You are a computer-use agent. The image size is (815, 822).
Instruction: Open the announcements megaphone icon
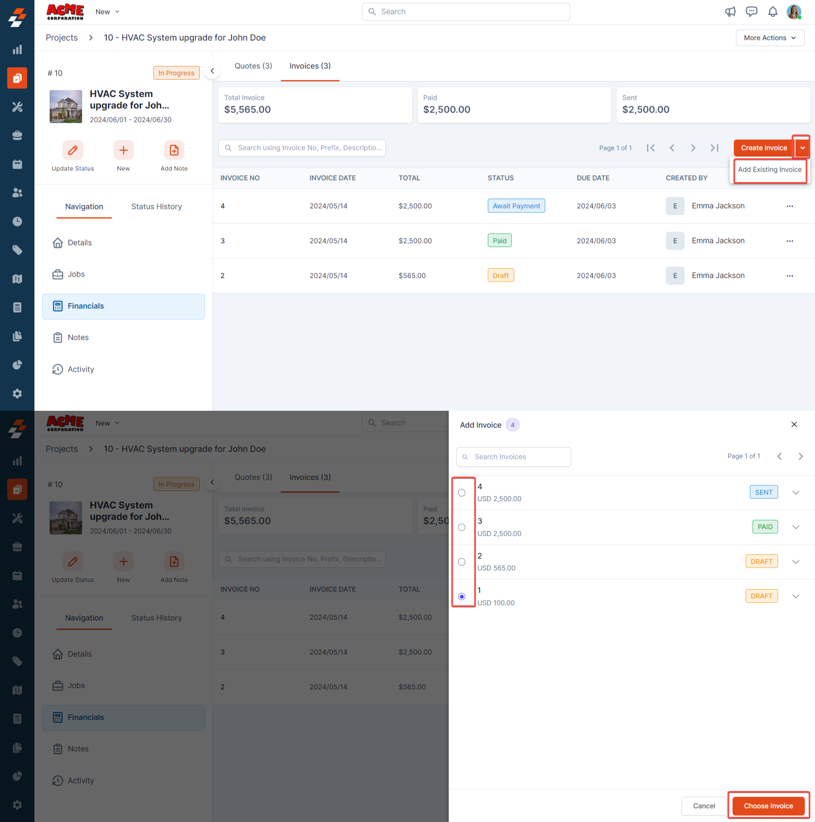[730, 12]
